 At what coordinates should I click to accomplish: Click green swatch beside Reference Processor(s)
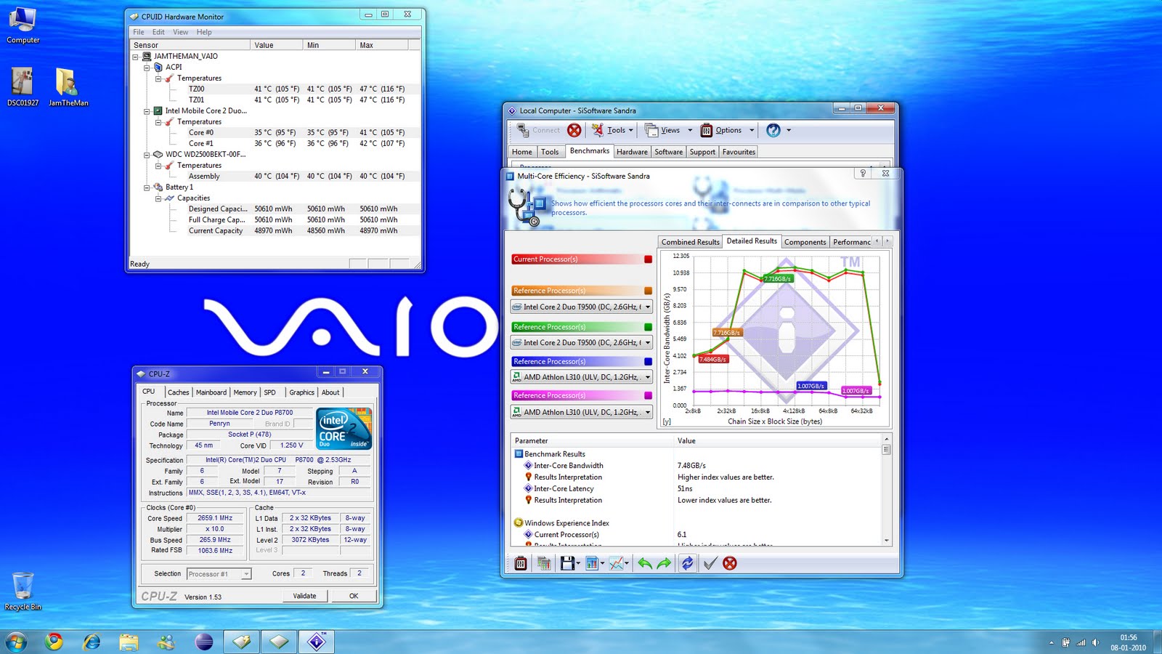coord(648,327)
